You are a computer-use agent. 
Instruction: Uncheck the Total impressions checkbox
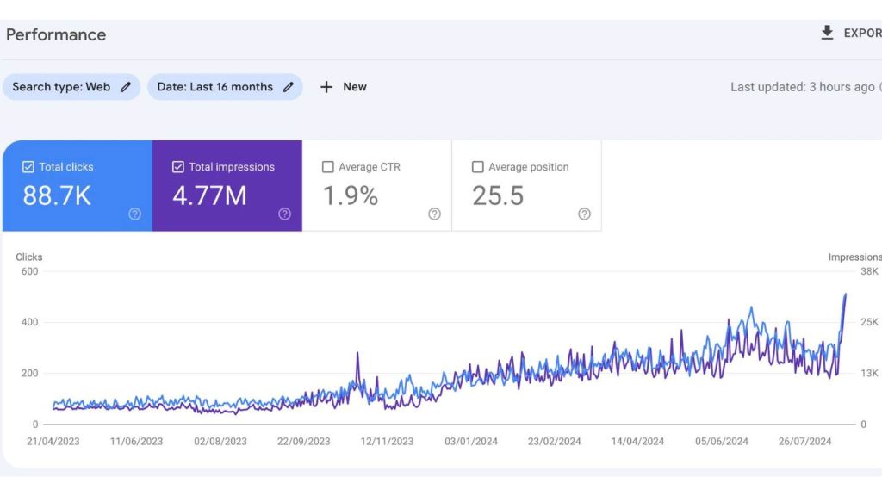coord(178,167)
